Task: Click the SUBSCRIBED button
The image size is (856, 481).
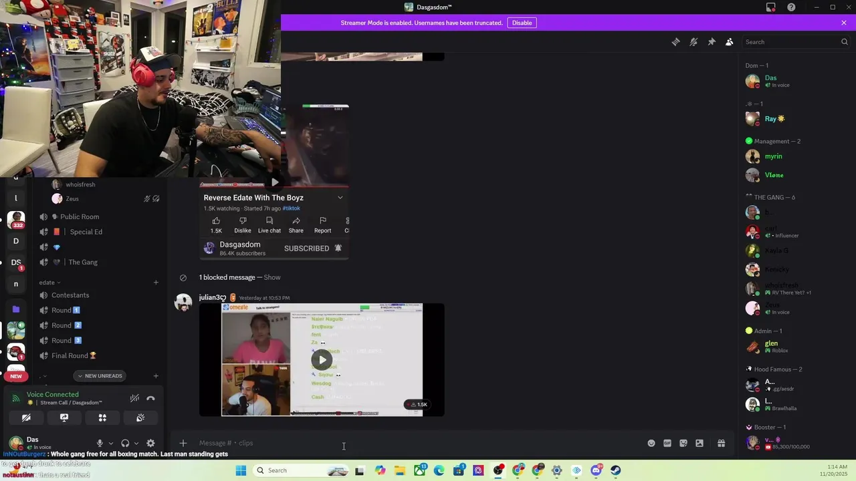Action: 306,249
